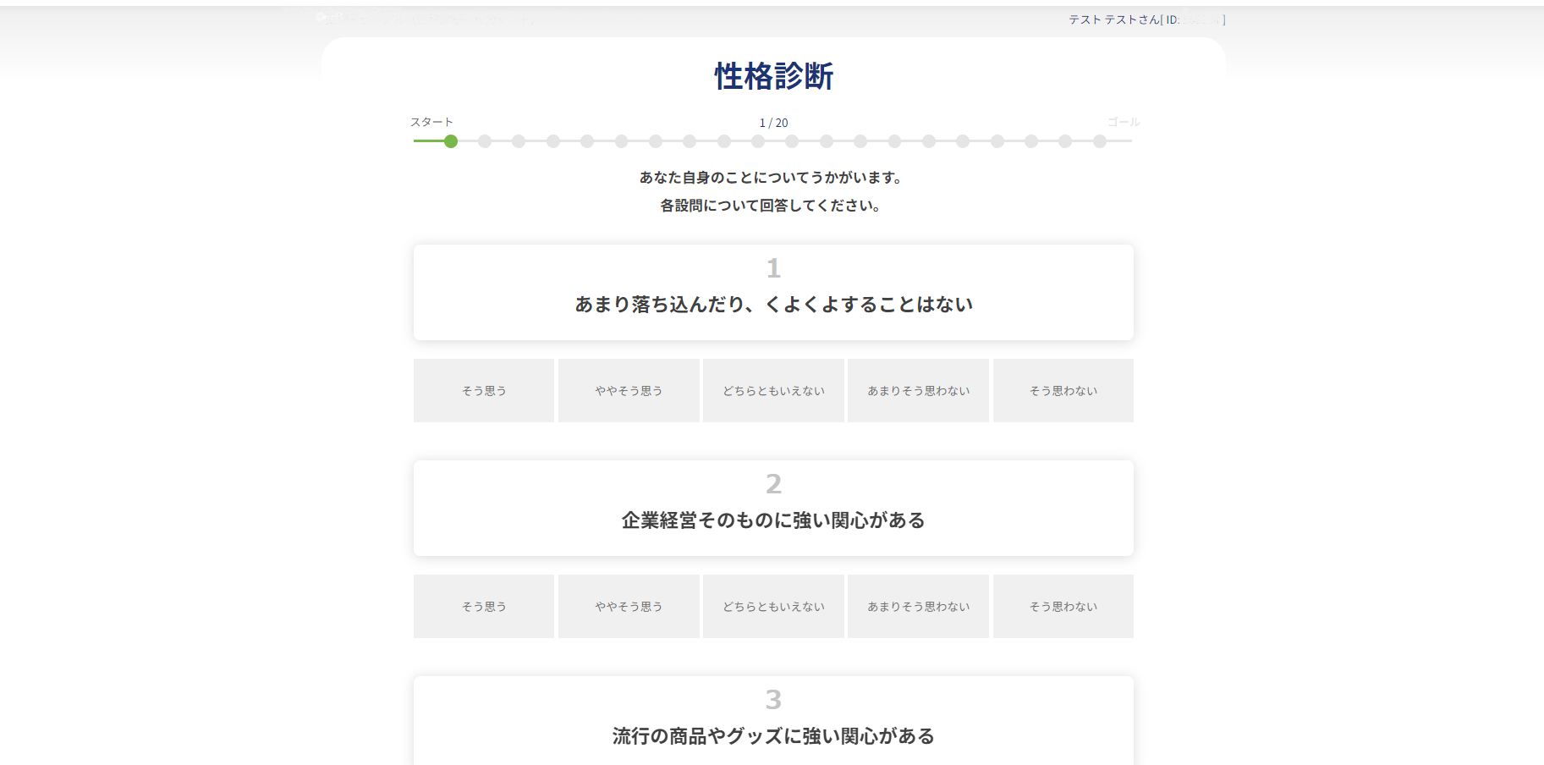Select あまりそう思わない for question 1
This screenshot has height=765, width=1544.
[x=917, y=390]
